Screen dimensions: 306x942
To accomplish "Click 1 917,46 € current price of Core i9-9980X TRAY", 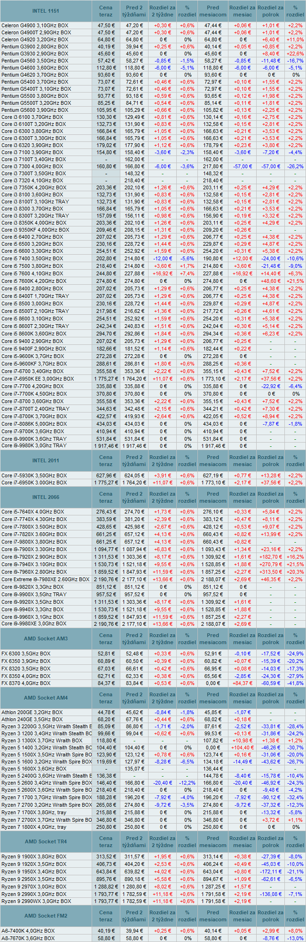I will point(106,445).
